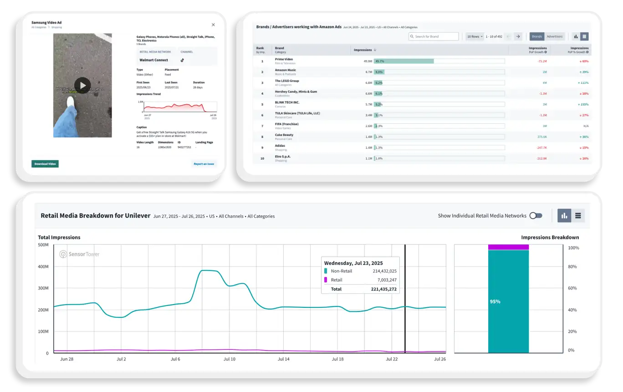623x392 pixels.
Task: Go to previous page of brands
Action: [x=508, y=36]
